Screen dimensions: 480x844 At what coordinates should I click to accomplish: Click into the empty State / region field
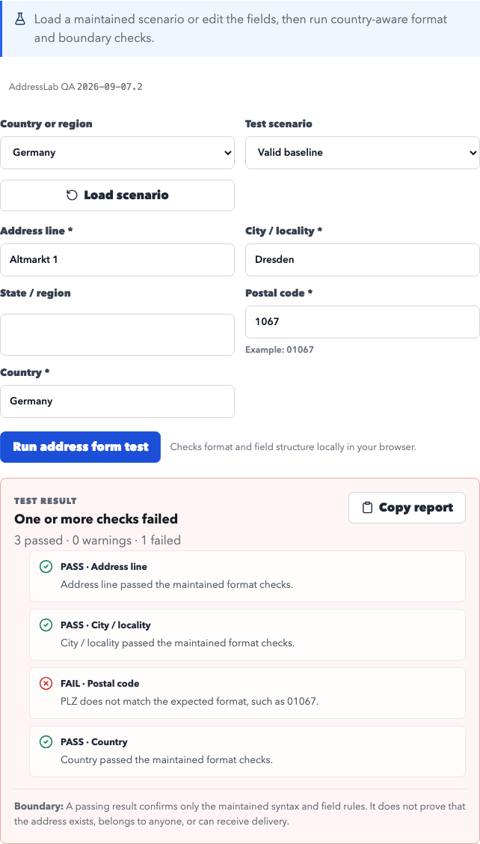(117, 335)
